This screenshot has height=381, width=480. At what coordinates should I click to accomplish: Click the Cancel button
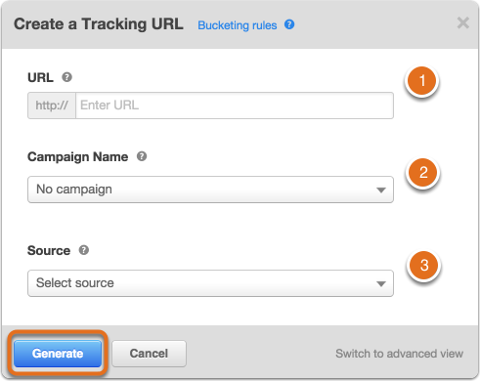point(149,354)
